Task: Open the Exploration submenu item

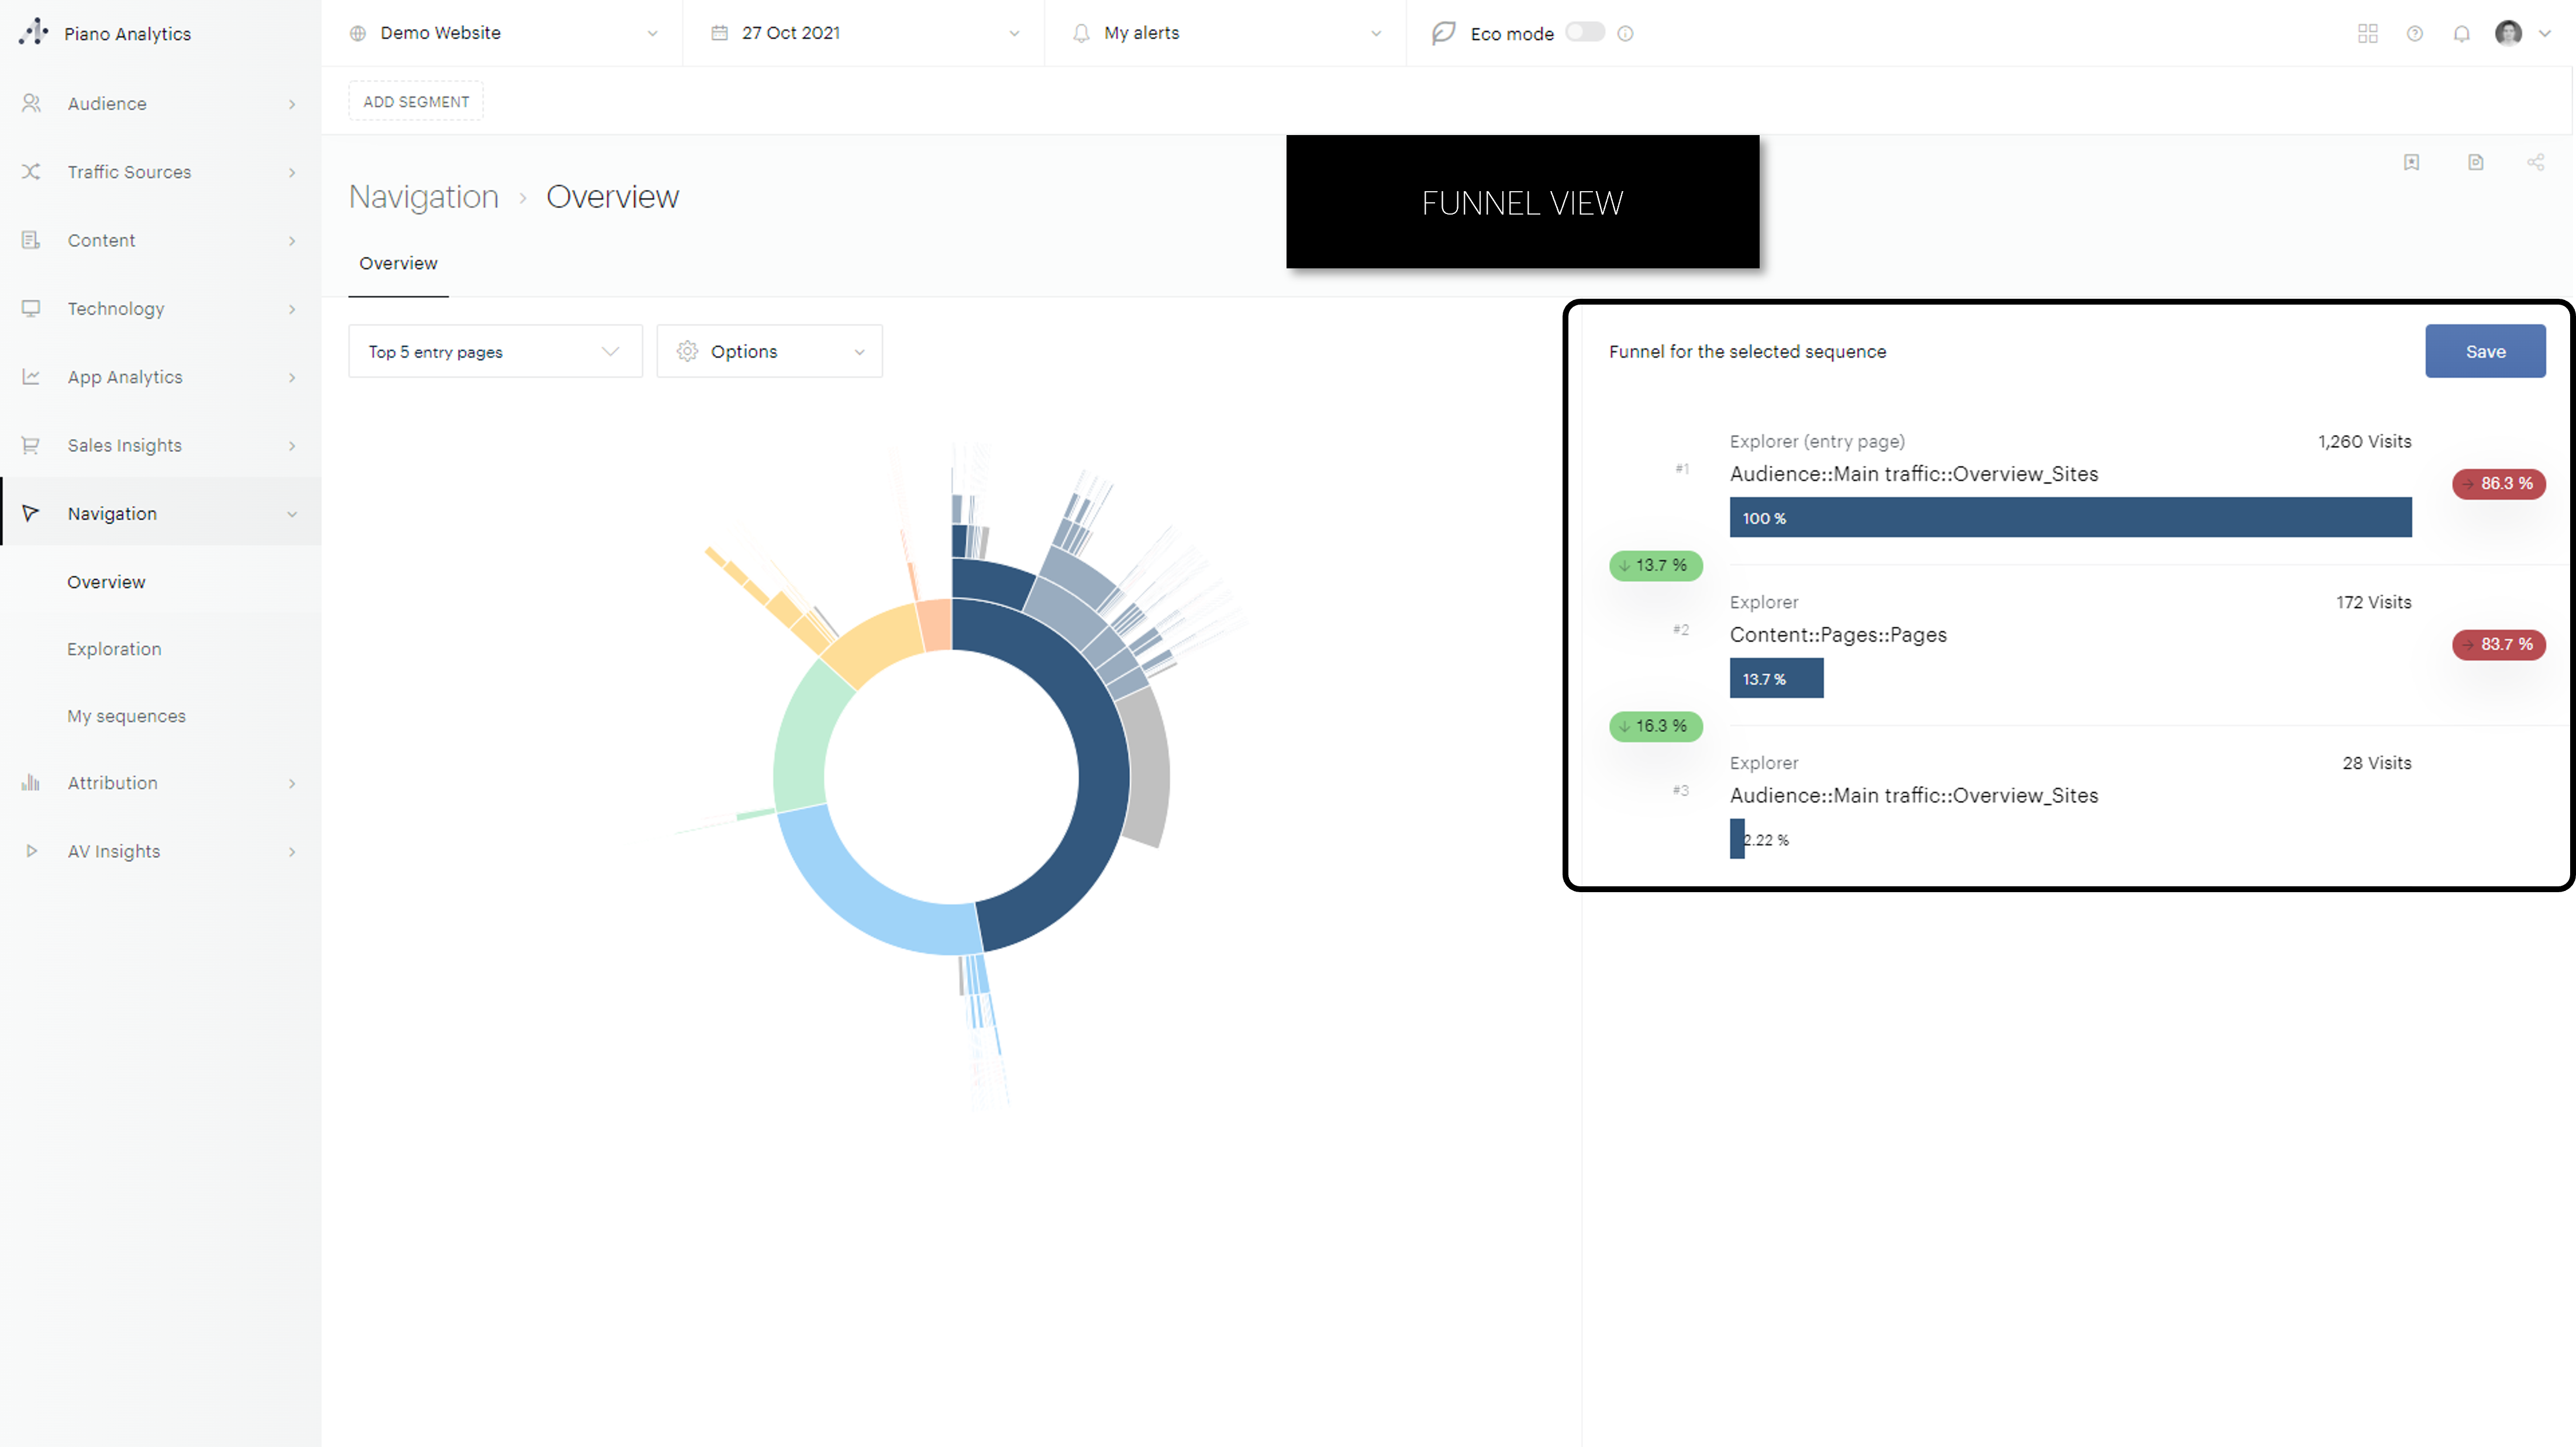Action: point(114,649)
